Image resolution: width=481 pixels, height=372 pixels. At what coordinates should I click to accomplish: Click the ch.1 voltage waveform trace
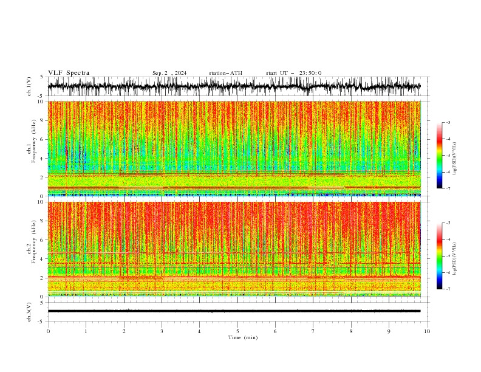pyautogui.click(x=234, y=86)
